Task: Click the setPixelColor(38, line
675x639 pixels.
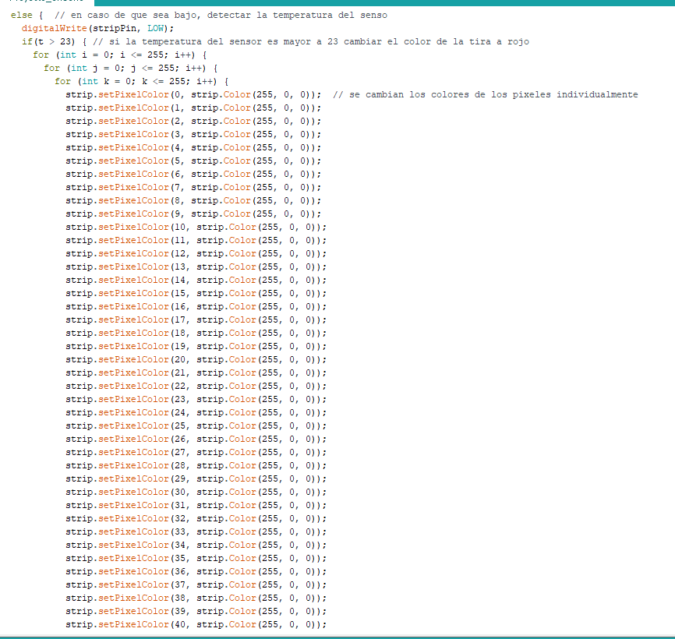Action: coord(196,598)
